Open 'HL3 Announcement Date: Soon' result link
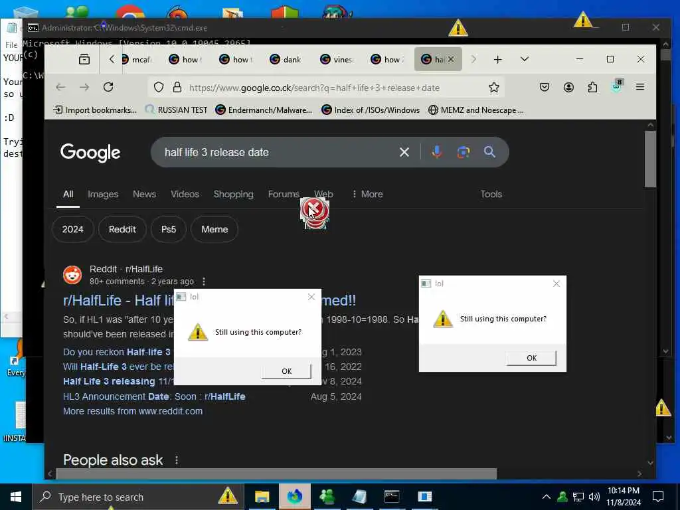The image size is (680, 510). coord(154,396)
